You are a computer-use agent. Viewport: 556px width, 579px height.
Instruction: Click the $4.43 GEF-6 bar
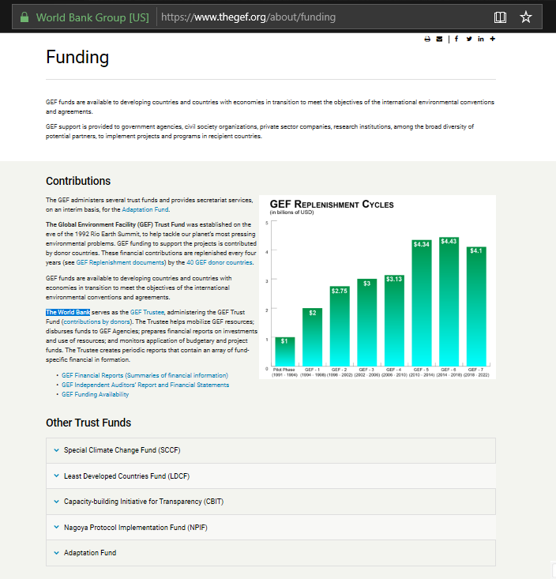click(x=449, y=302)
